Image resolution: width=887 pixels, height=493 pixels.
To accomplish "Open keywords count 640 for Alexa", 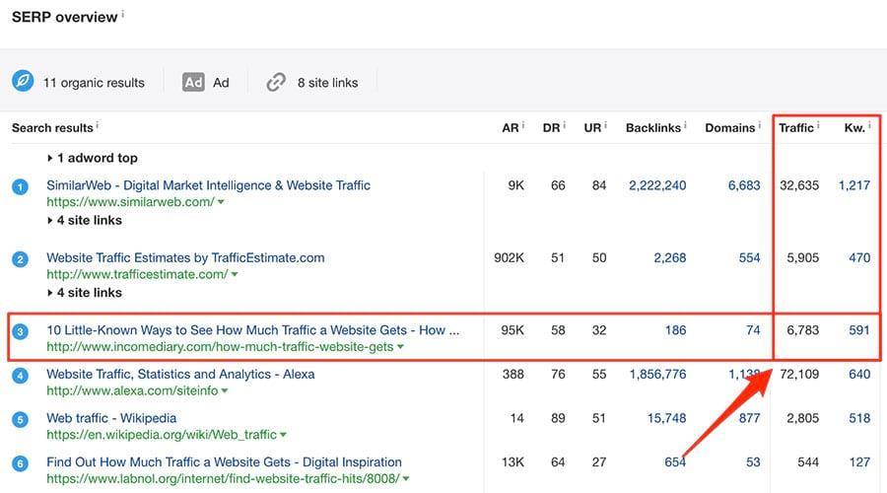I will click(859, 374).
